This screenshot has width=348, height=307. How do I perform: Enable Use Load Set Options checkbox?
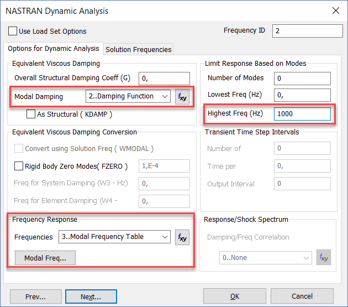coord(12,31)
